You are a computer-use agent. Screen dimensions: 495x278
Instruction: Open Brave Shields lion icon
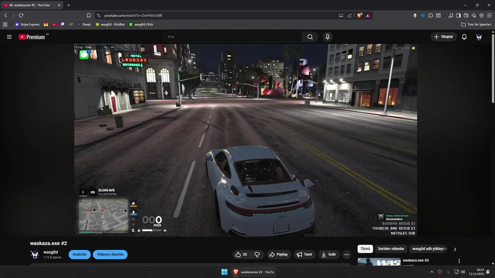point(360,15)
